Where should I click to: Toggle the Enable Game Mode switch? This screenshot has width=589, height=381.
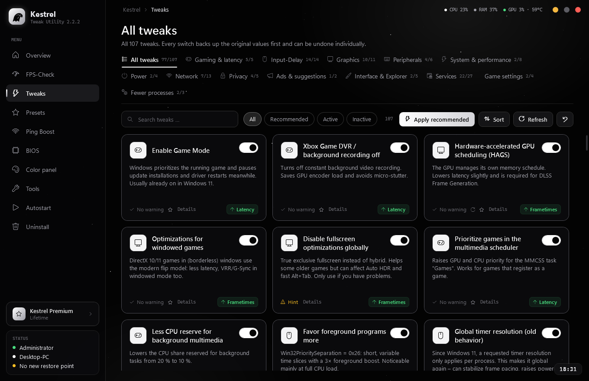click(249, 148)
